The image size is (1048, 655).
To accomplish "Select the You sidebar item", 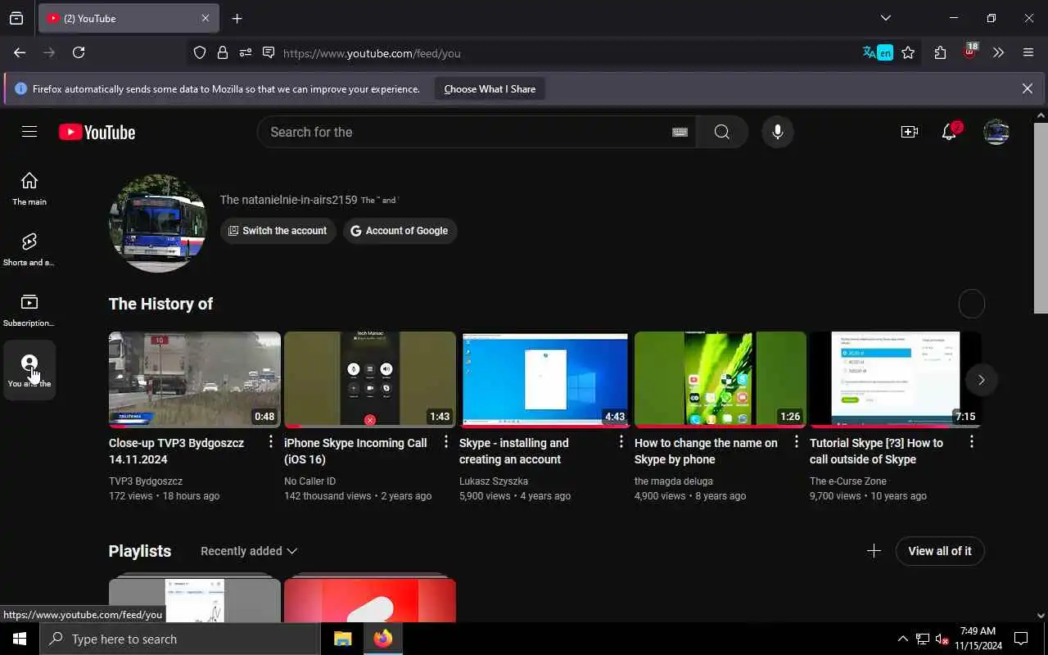I will (x=29, y=370).
